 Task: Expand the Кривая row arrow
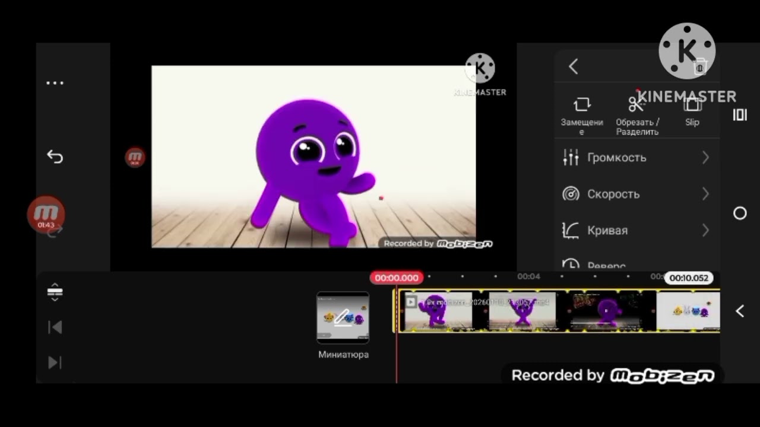tap(705, 230)
